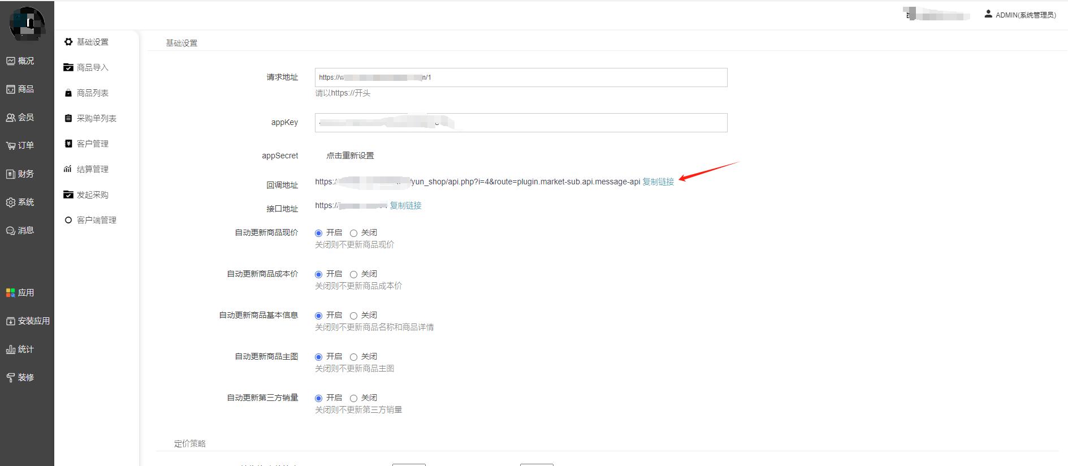
Task: Click hint text 关闭则不更新第三方销量
Action: (358, 409)
